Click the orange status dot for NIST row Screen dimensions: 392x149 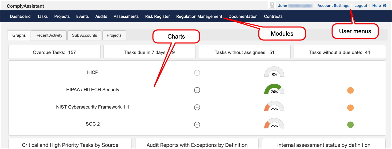350,107
